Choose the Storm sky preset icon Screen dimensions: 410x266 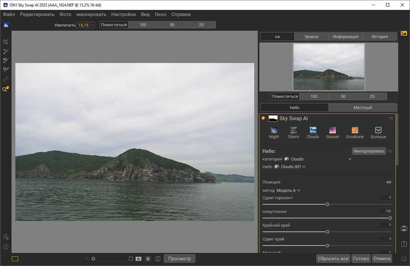tap(293, 130)
